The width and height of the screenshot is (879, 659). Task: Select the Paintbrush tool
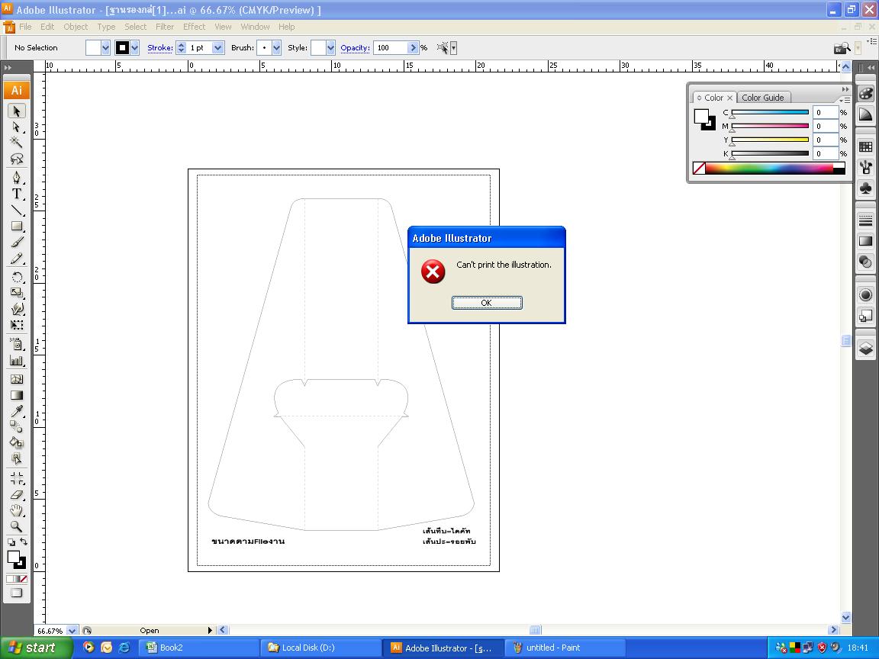(x=16, y=242)
